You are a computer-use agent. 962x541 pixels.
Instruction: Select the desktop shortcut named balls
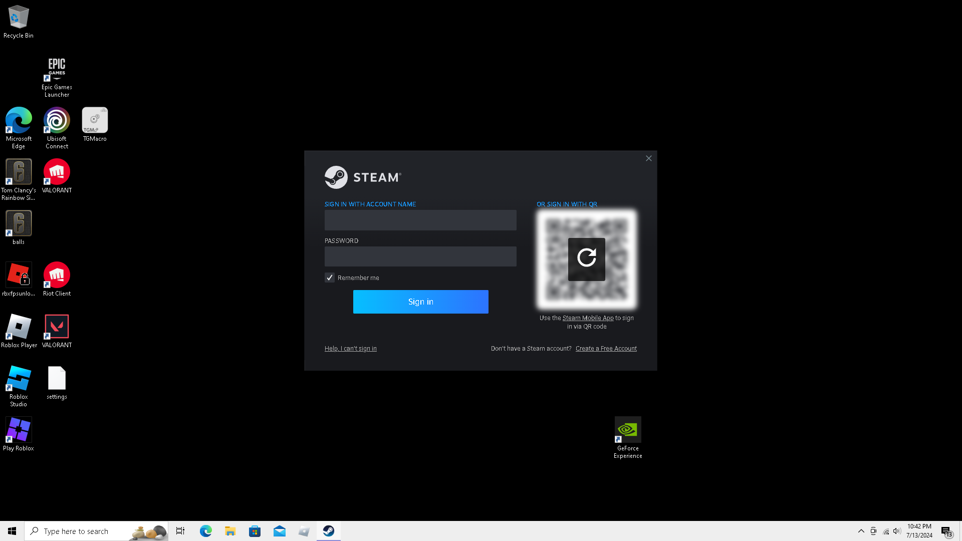(19, 228)
